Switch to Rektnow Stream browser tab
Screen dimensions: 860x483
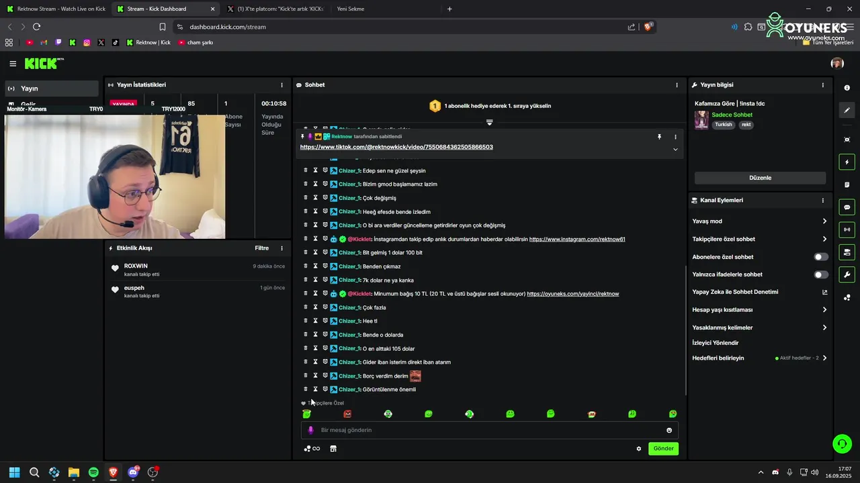[55, 9]
